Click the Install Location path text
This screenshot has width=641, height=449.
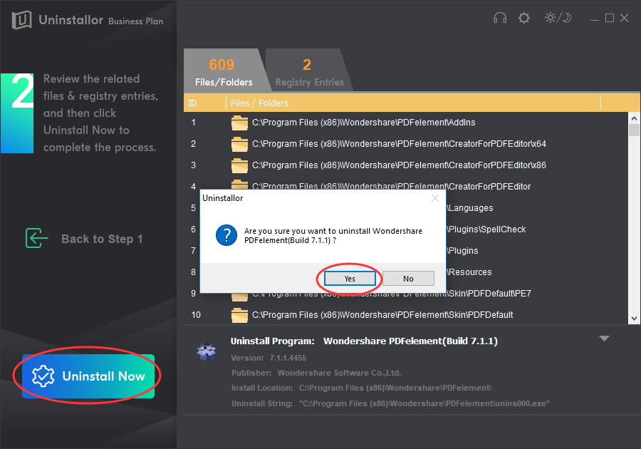361,388
